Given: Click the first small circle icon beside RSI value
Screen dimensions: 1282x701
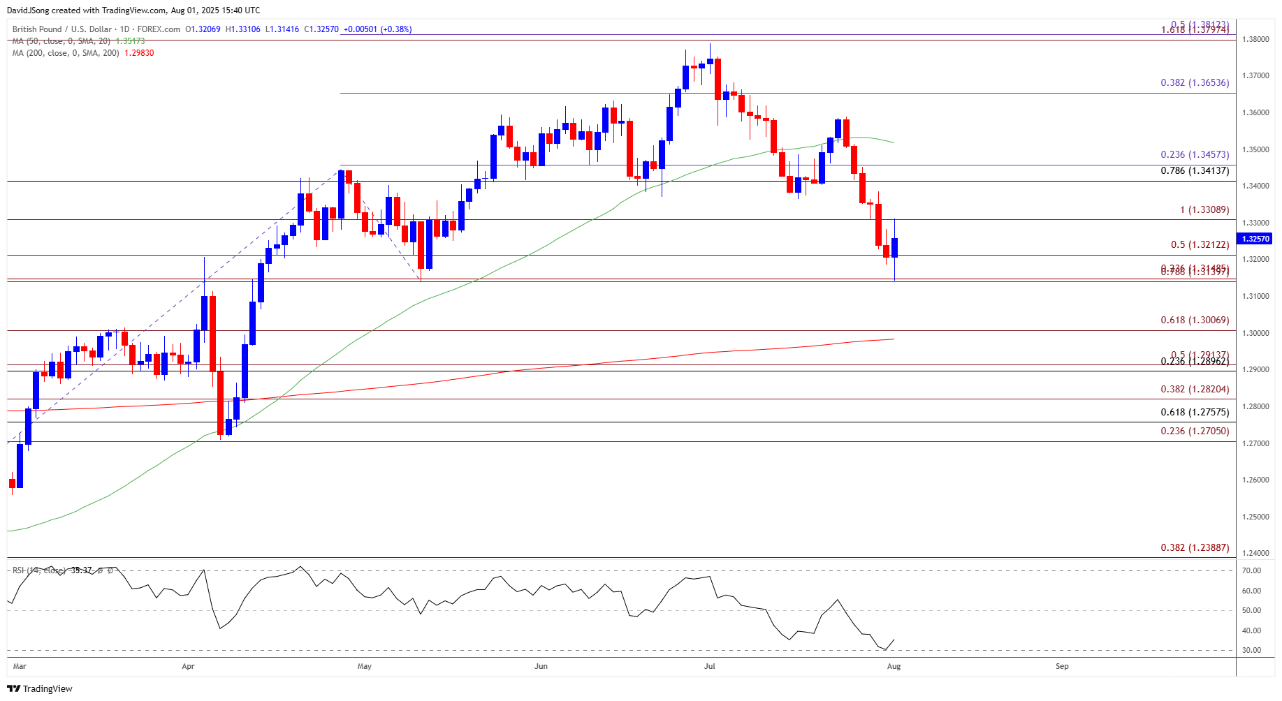Looking at the screenshot, I should 100,570.
